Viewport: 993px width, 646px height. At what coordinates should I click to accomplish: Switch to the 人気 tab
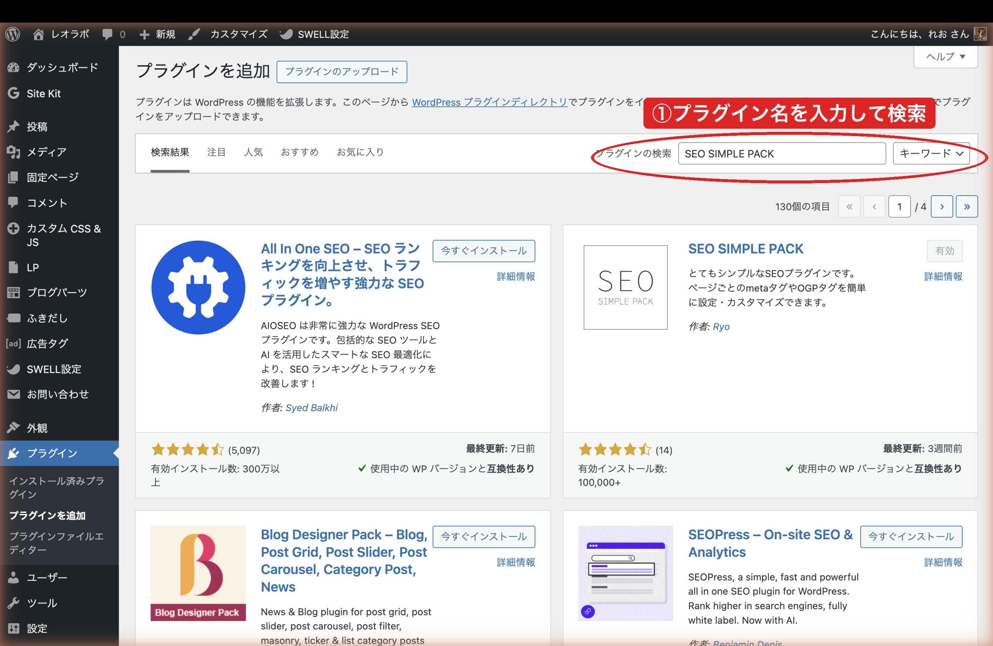(253, 152)
